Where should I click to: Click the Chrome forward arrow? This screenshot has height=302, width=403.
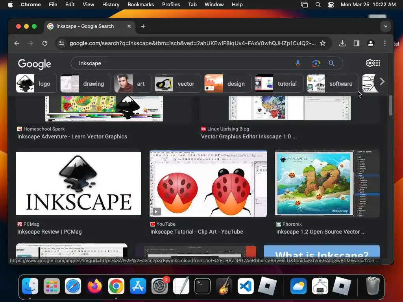(x=31, y=43)
